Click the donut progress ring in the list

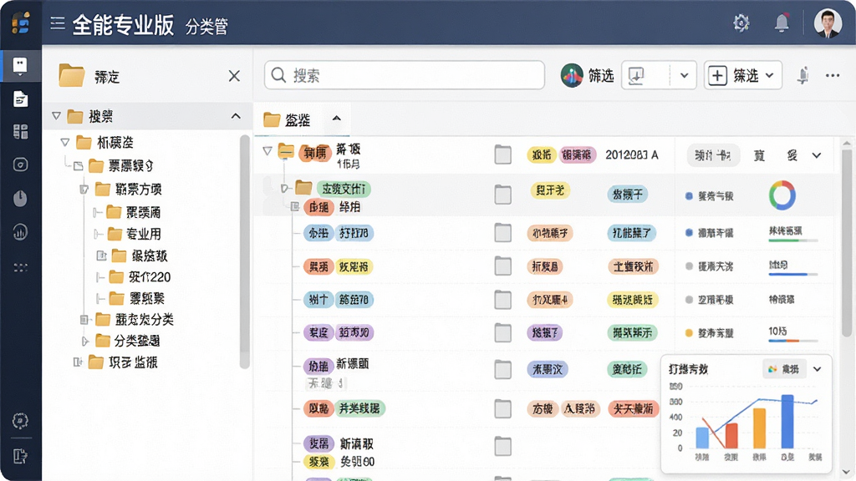(782, 195)
